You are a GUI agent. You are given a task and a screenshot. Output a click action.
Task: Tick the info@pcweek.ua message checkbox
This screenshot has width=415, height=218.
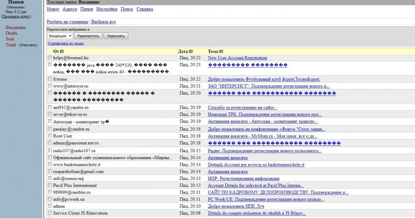50,199
